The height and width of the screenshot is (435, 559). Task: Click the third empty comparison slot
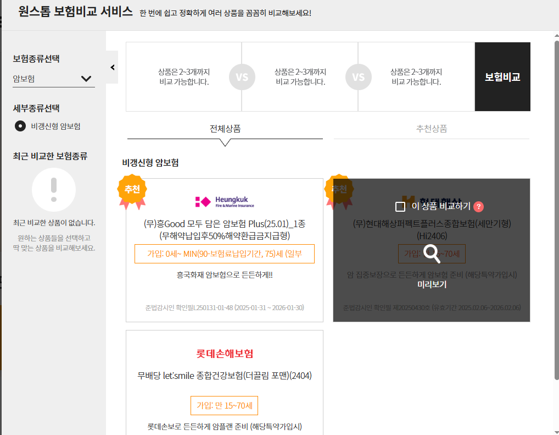click(x=416, y=77)
